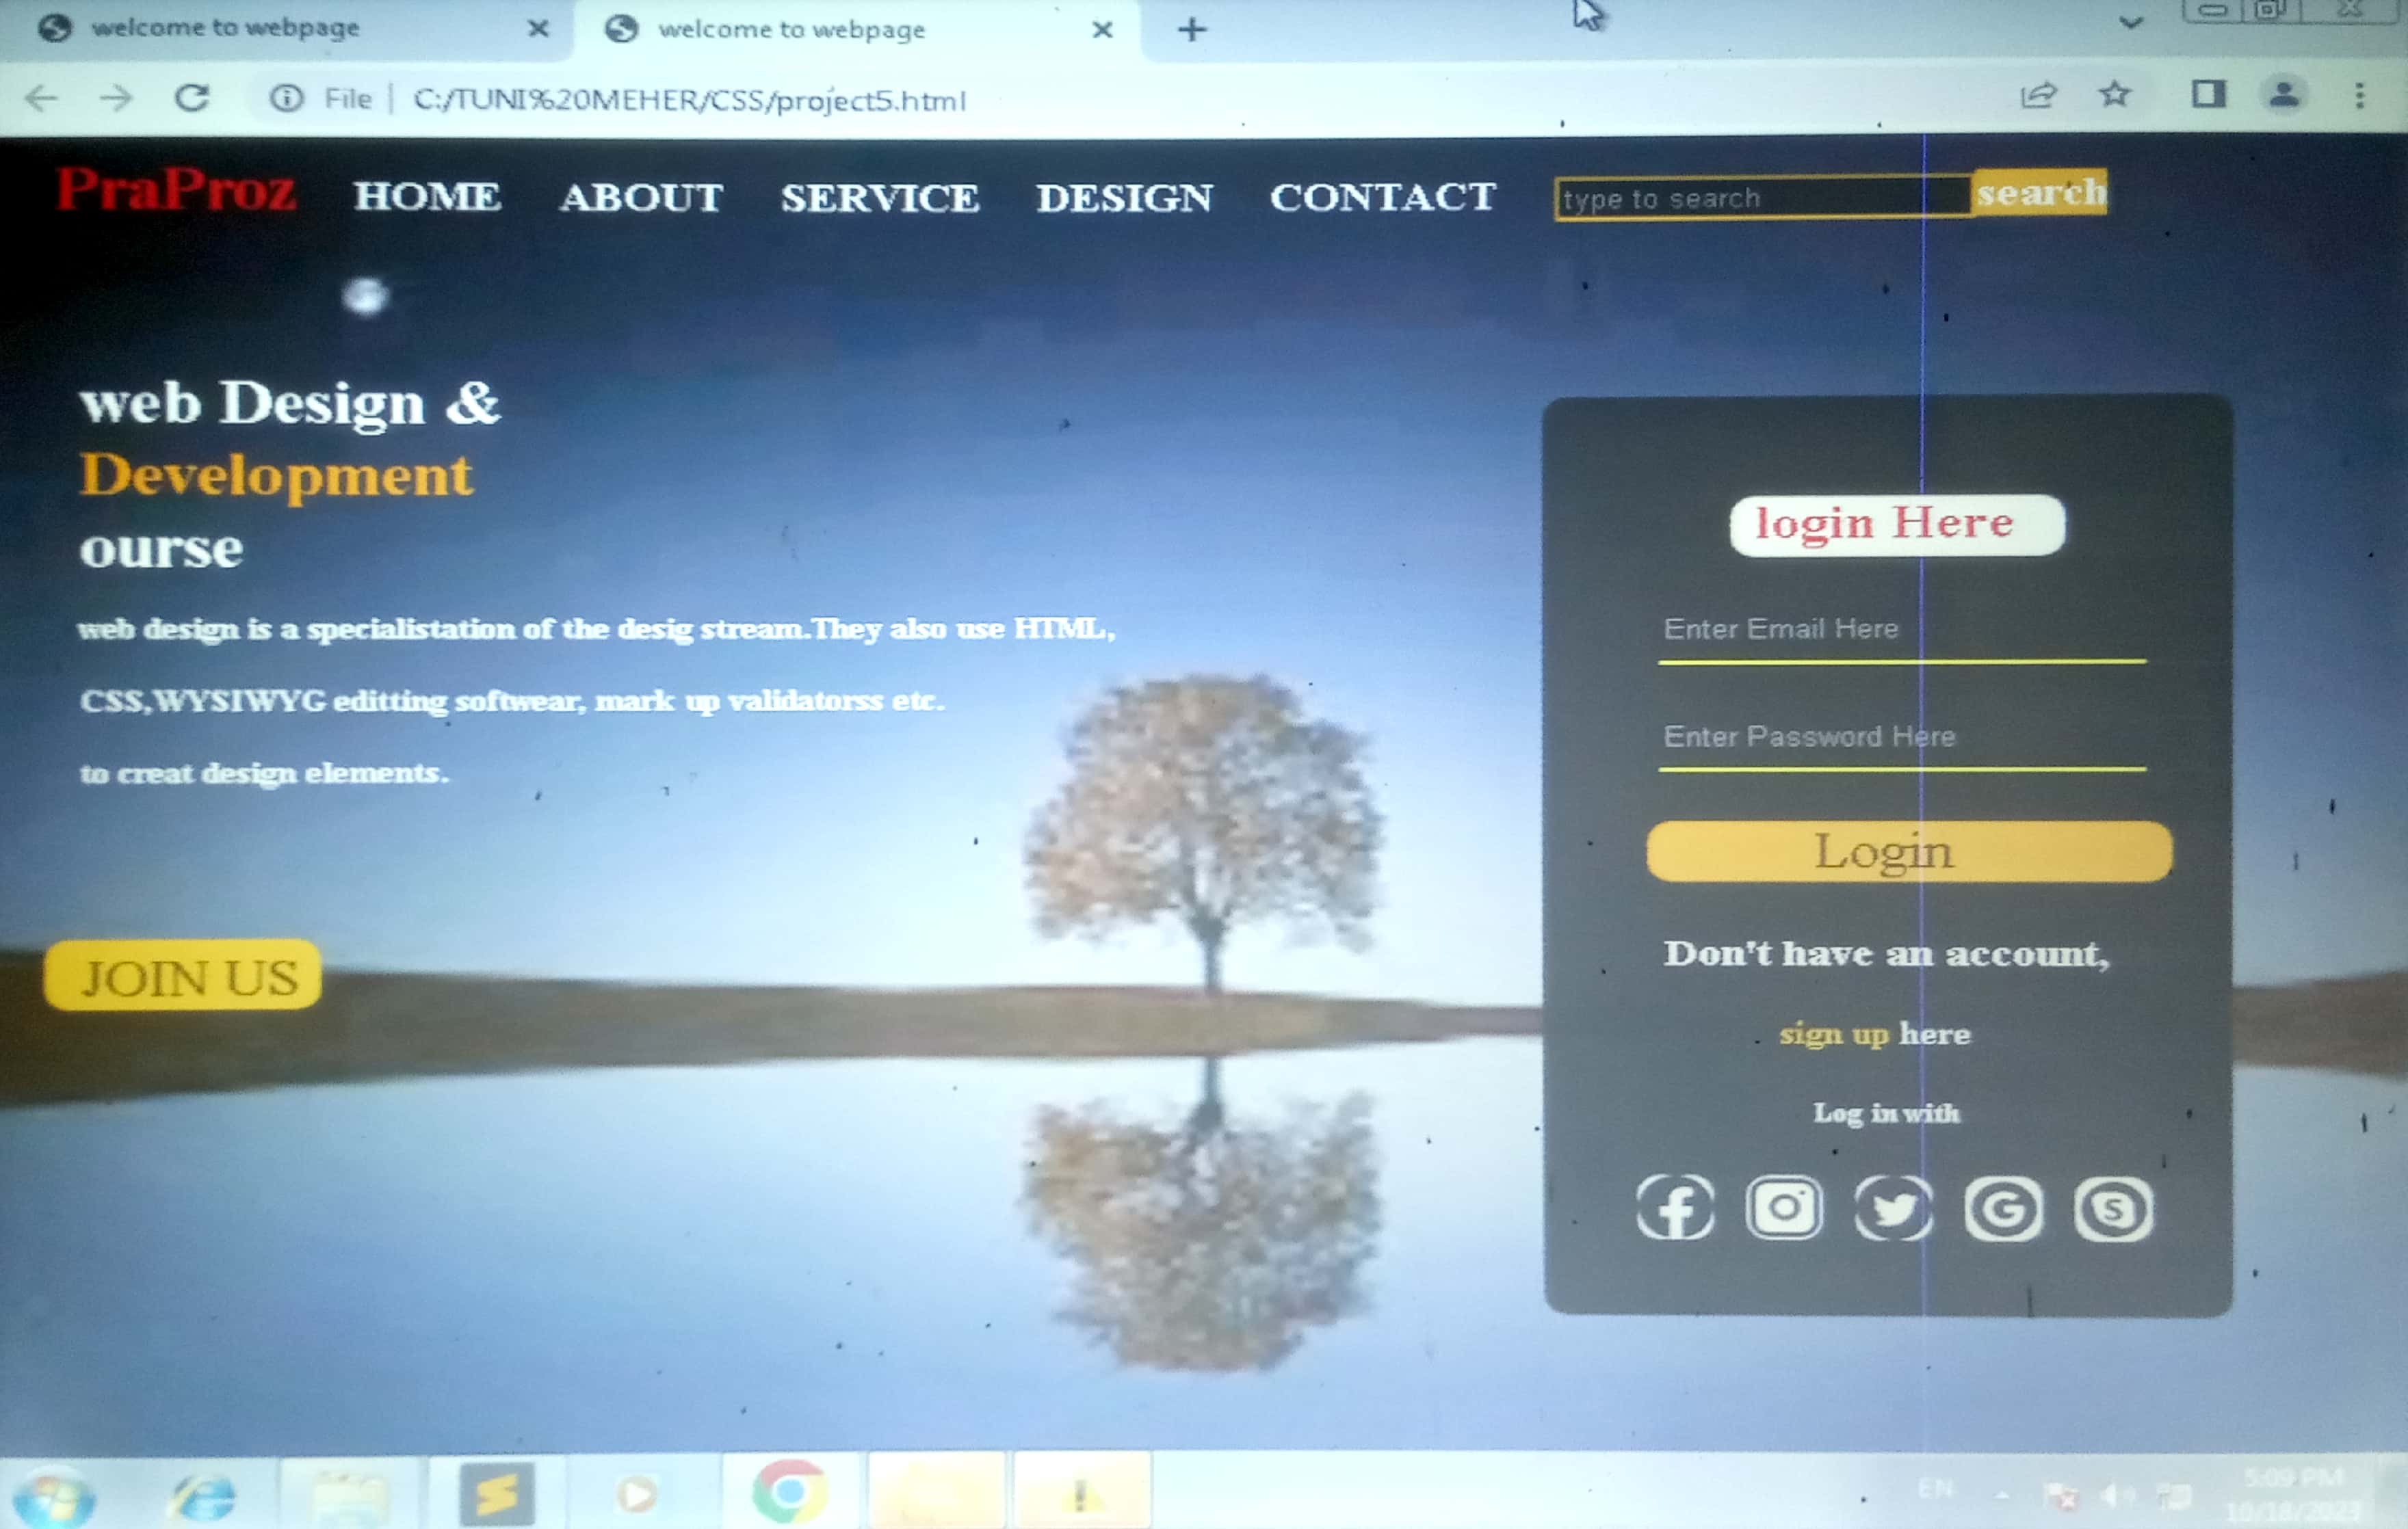Reload the page with refresh icon
Screen dimensions: 2408x1529
pyautogui.click(x=192, y=98)
